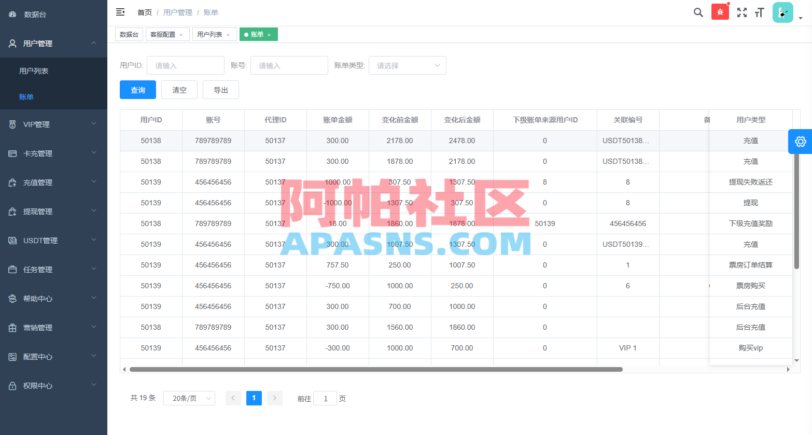Image resolution: width=812 pixels, height=435 pixels.
Task: Expand the 配置中心 sidebar chevron
Action: [x=94, y=356]
